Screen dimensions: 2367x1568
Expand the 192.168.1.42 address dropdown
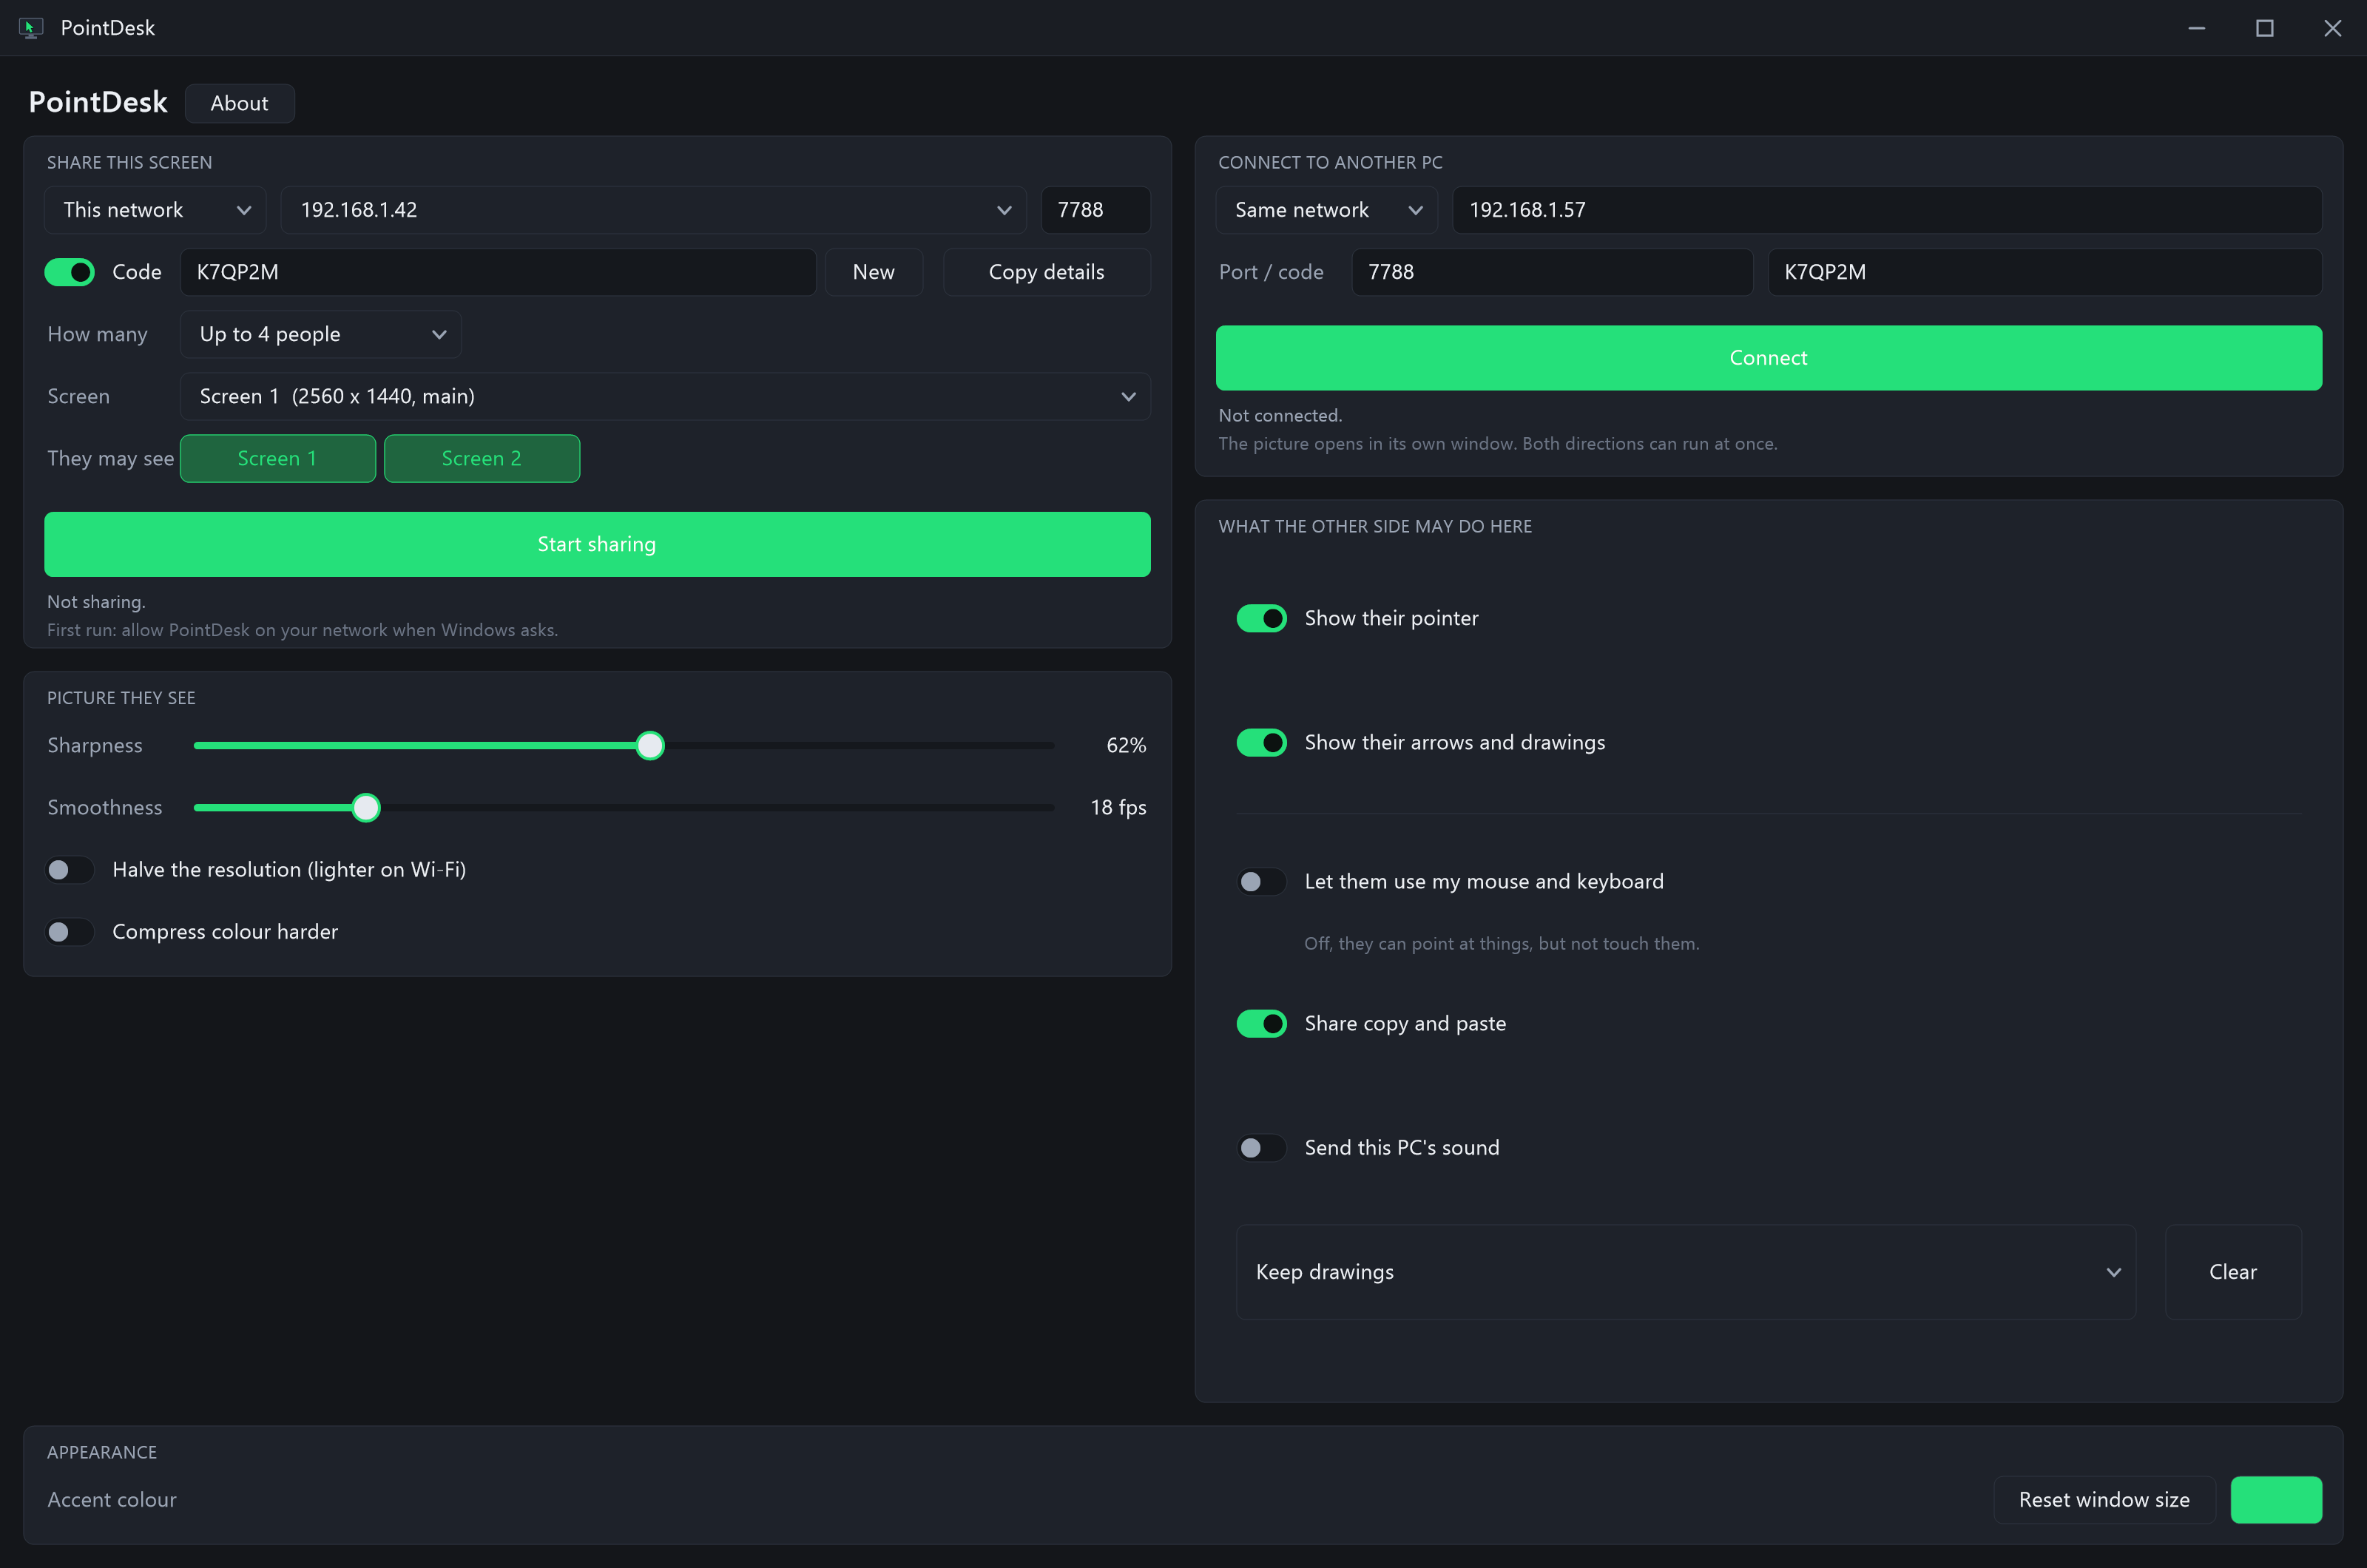(x=653, y=210)
